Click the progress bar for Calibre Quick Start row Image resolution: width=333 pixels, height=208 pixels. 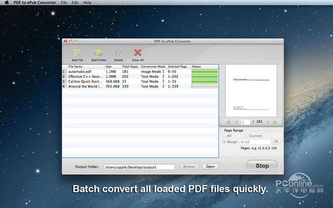pyautogui.click(x=205, y=82)
